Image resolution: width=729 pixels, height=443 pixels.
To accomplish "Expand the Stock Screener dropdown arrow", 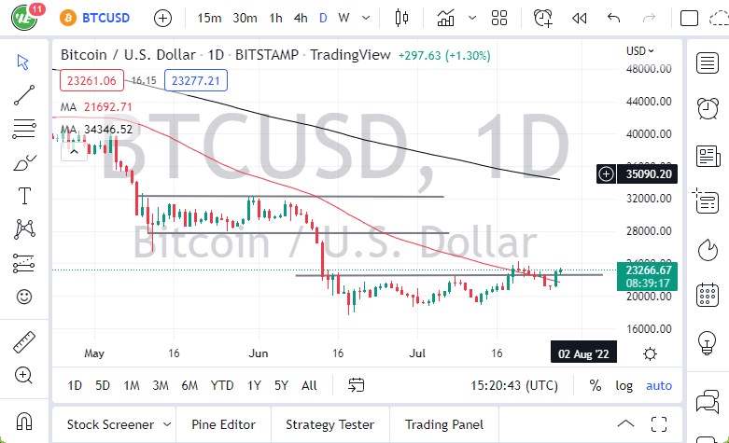I will (165, 424).
